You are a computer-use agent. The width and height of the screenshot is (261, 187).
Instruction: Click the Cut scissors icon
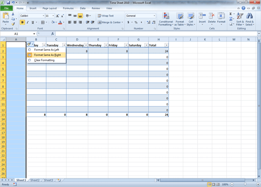[x=13, y=14]
